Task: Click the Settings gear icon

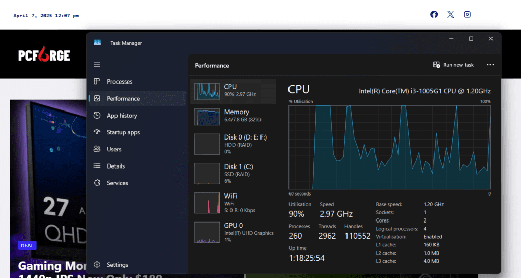Action: pos(97,265)
